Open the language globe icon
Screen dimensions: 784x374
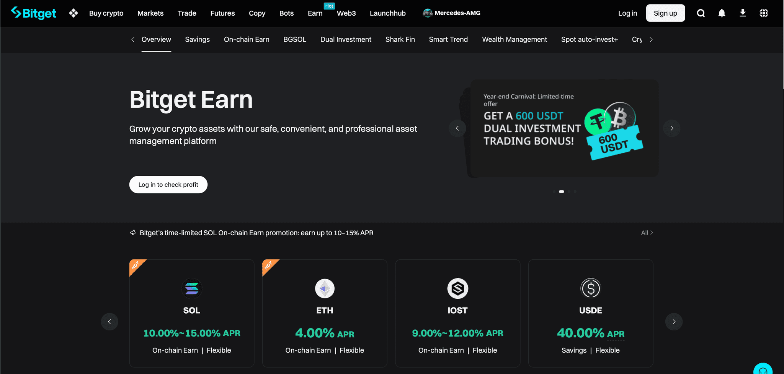[x=764, y=13]
